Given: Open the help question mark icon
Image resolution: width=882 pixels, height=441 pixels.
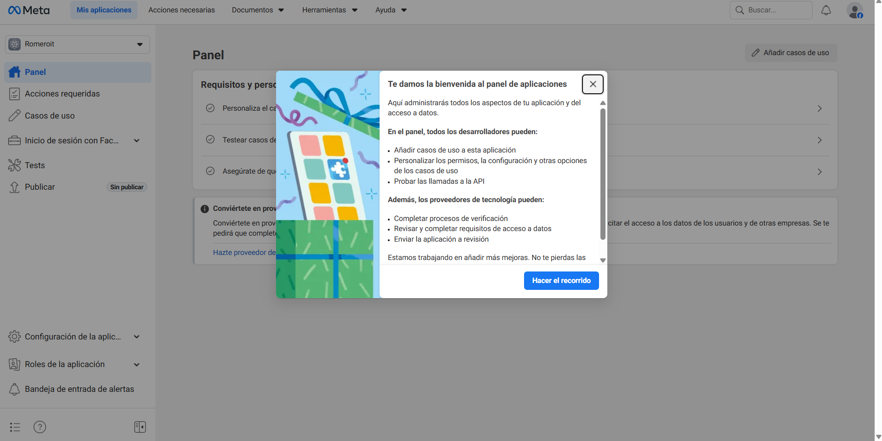Looking at the screenshot, I should (x=40, y=427).
